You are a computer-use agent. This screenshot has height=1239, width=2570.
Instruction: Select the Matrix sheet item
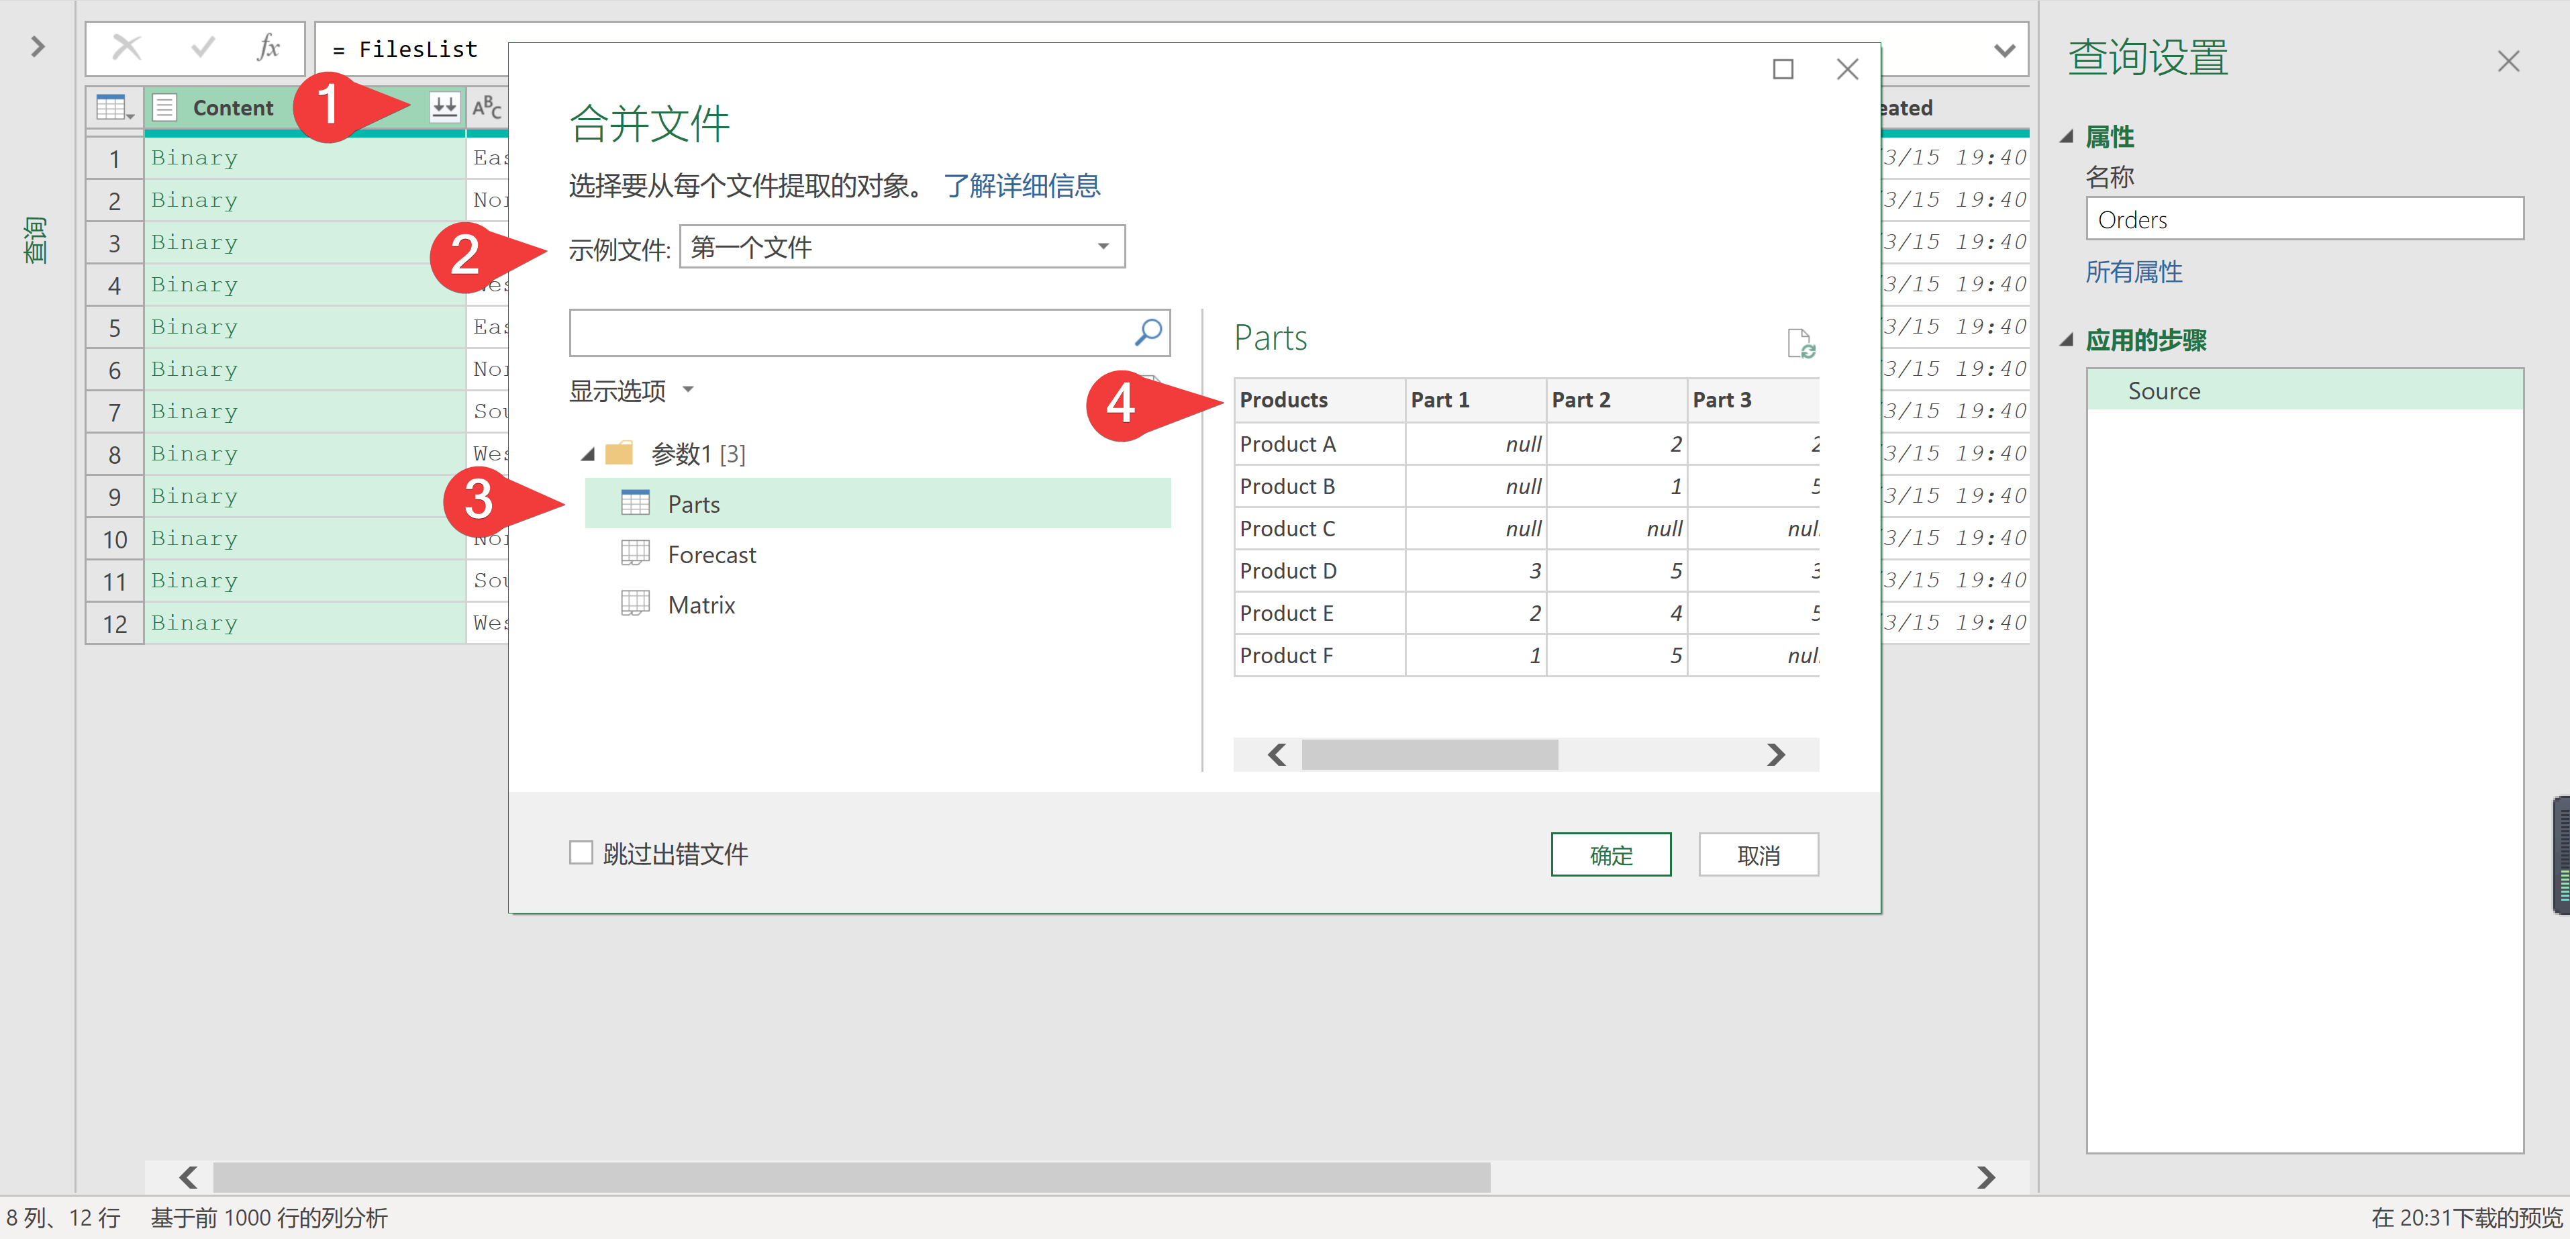point(700,605)
